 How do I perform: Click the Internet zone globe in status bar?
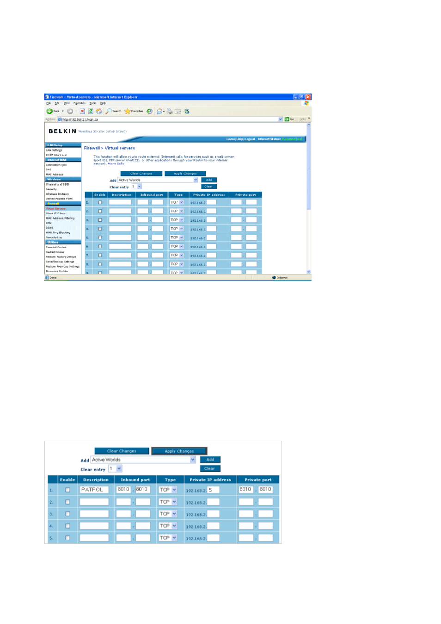(274, 278)
